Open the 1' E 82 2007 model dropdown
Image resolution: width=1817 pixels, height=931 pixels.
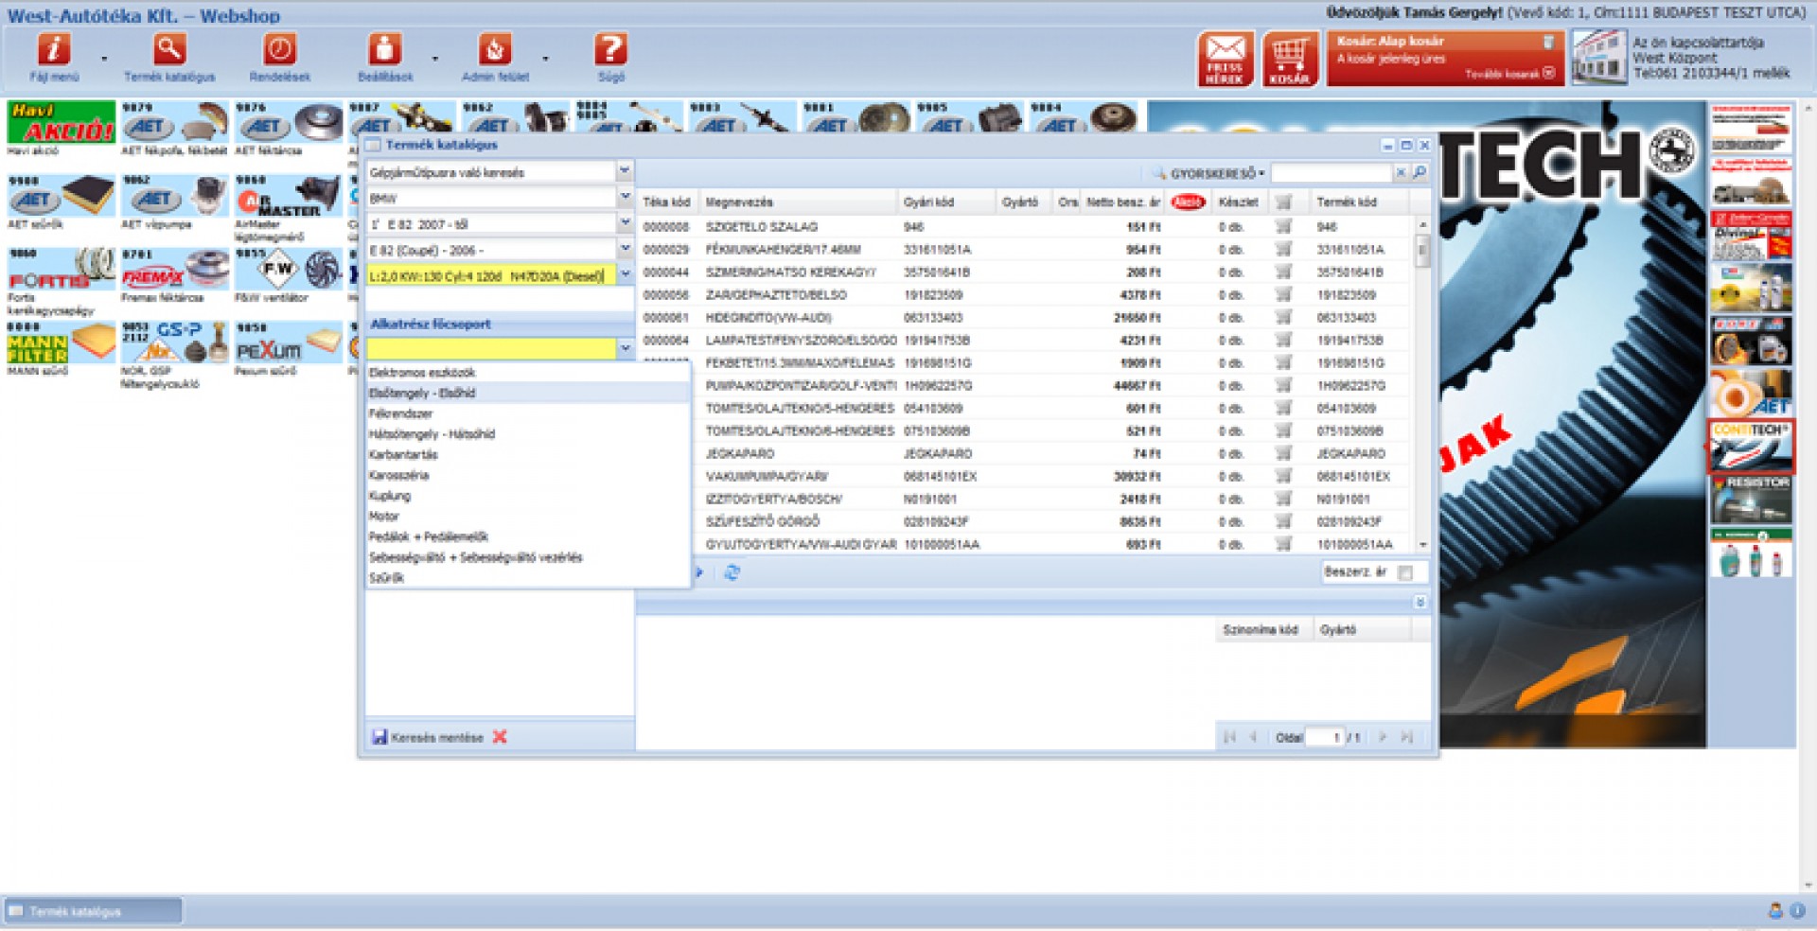click(625, 223)
